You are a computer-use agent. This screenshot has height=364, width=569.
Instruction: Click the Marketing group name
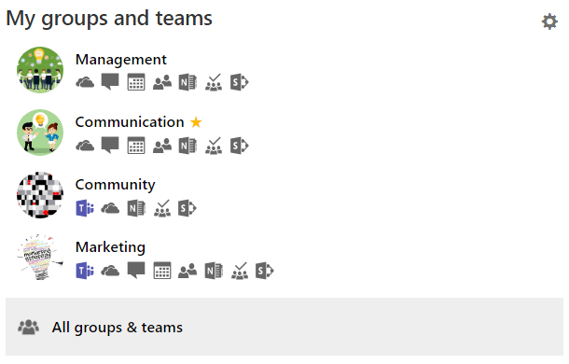(x=110, y=247)
